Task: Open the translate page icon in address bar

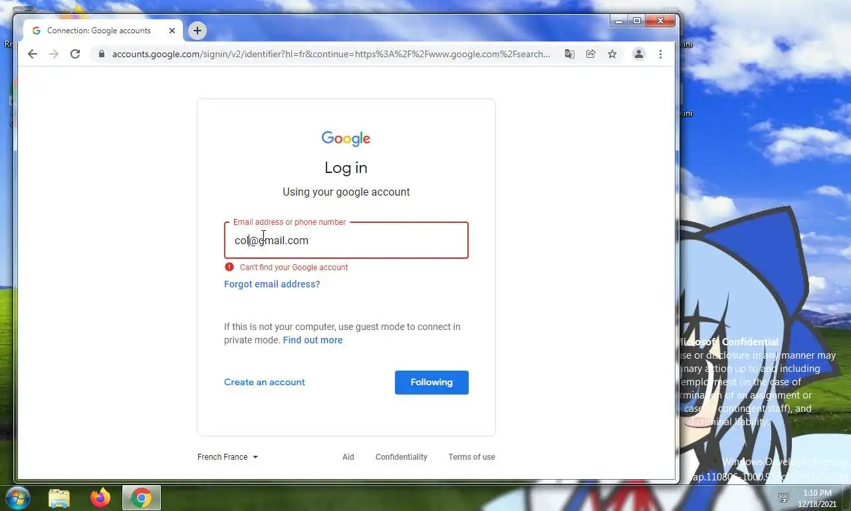Action: coord(570,54)
